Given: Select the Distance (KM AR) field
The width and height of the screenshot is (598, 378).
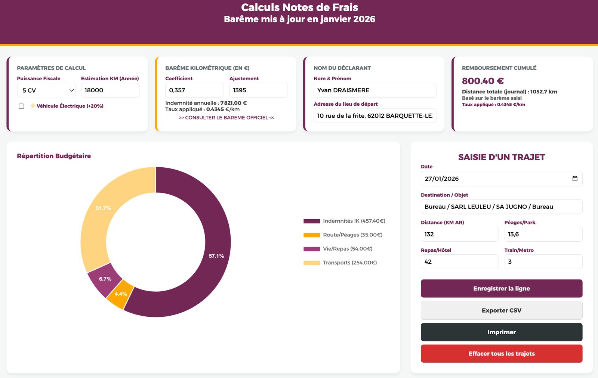Looking at the screenshot, I should (459, 234).
